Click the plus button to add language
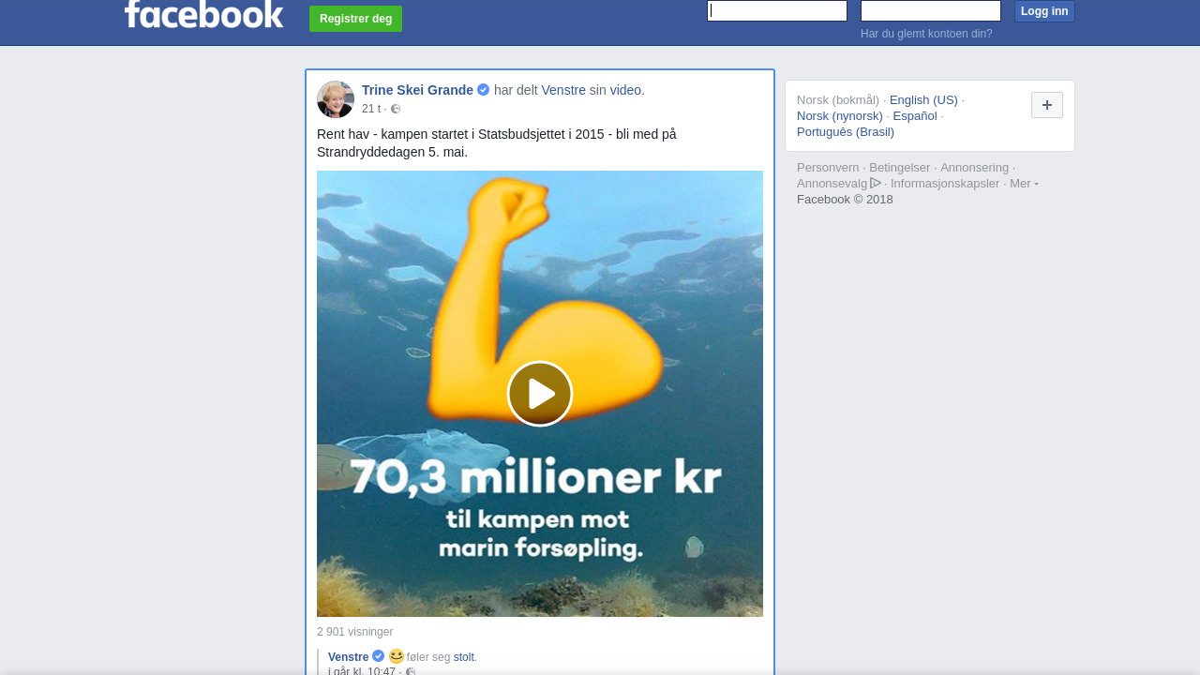The image size is (1200, 675). [1047, 105]
